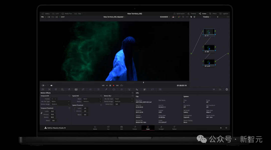Click the Info panel icon
The width and height of the screenshot is (271, 150).
click(227, 89)
